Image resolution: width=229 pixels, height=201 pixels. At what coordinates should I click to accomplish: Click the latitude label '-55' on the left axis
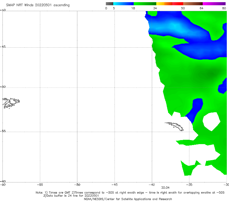point(3,131)
